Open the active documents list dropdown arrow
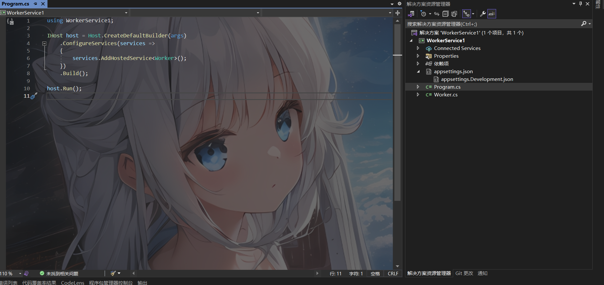604x285 pixels. click(x=392, y=4)
